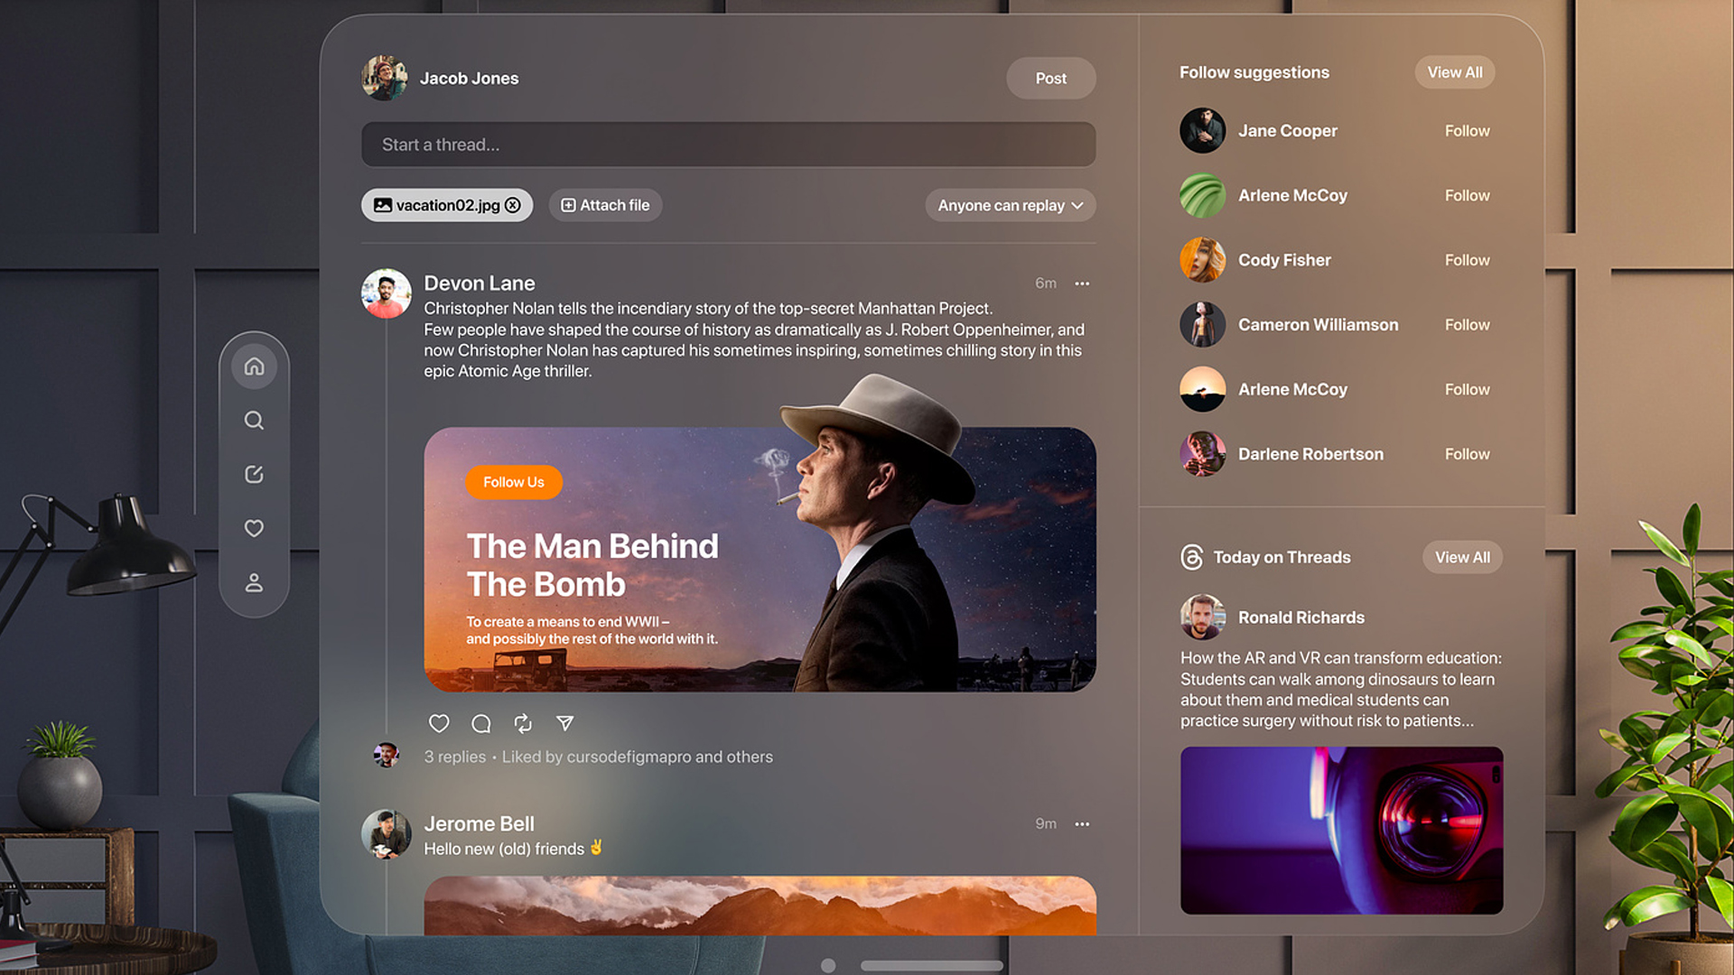View all Follow suggestions

[x=1454, y=72]
